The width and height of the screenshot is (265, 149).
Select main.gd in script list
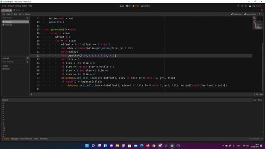click(x=15, y=22)
